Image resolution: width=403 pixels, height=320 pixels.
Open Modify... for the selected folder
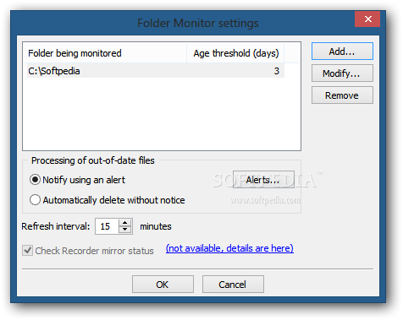click(342, 73)
